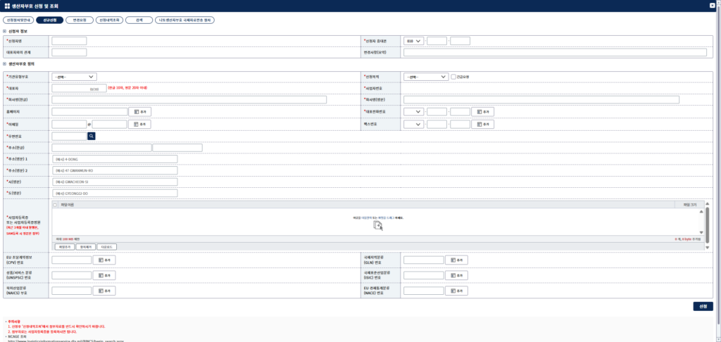The height and width of the screenshot is (342, 721).
Task: Click the file drop icon in upload area
Action: click(x=378, y=225)
